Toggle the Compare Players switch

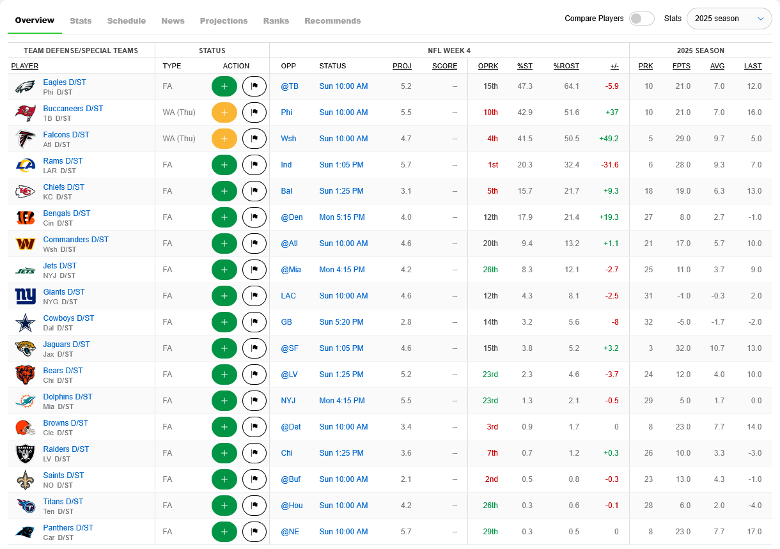tap(642, 19)
